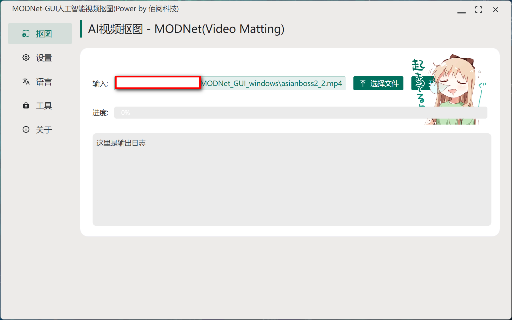
Task: Open the 工具 section
Action: click(x=43, y=106)
